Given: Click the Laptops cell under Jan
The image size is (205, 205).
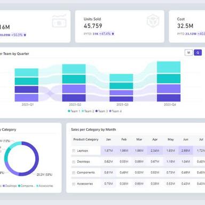Looking at the screenshot, I should (108, 151).
